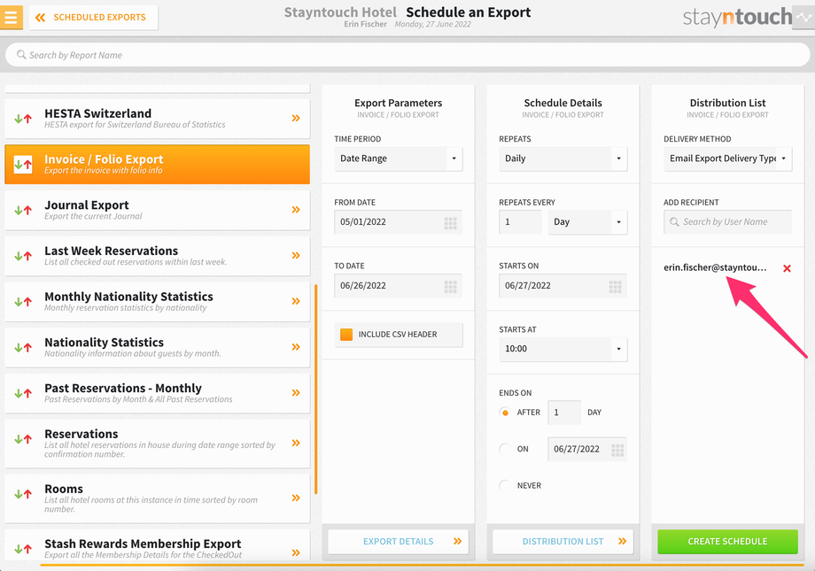Open Repeats Daily dropdown
Image resolution: width=815 pixels, height=571 pixels.
coord(563,158)
